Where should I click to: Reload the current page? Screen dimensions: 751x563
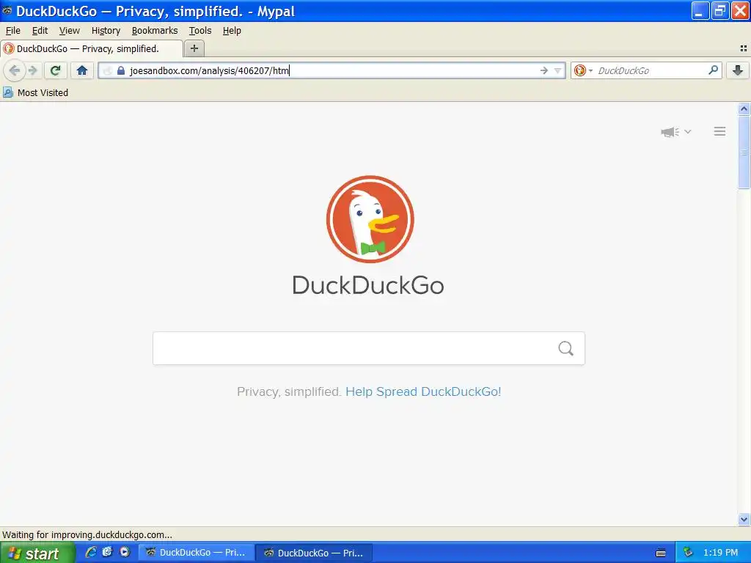(x=55, y=71)
